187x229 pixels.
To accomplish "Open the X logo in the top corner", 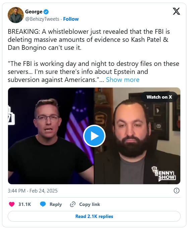I will click(x=176, y=11).
